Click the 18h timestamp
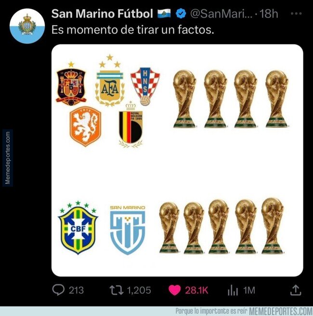Viewport: 313px width, 316px height. click(269, 14)
